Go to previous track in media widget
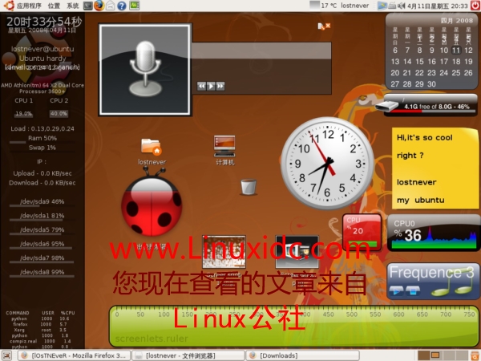 click(x=201, y=85)
